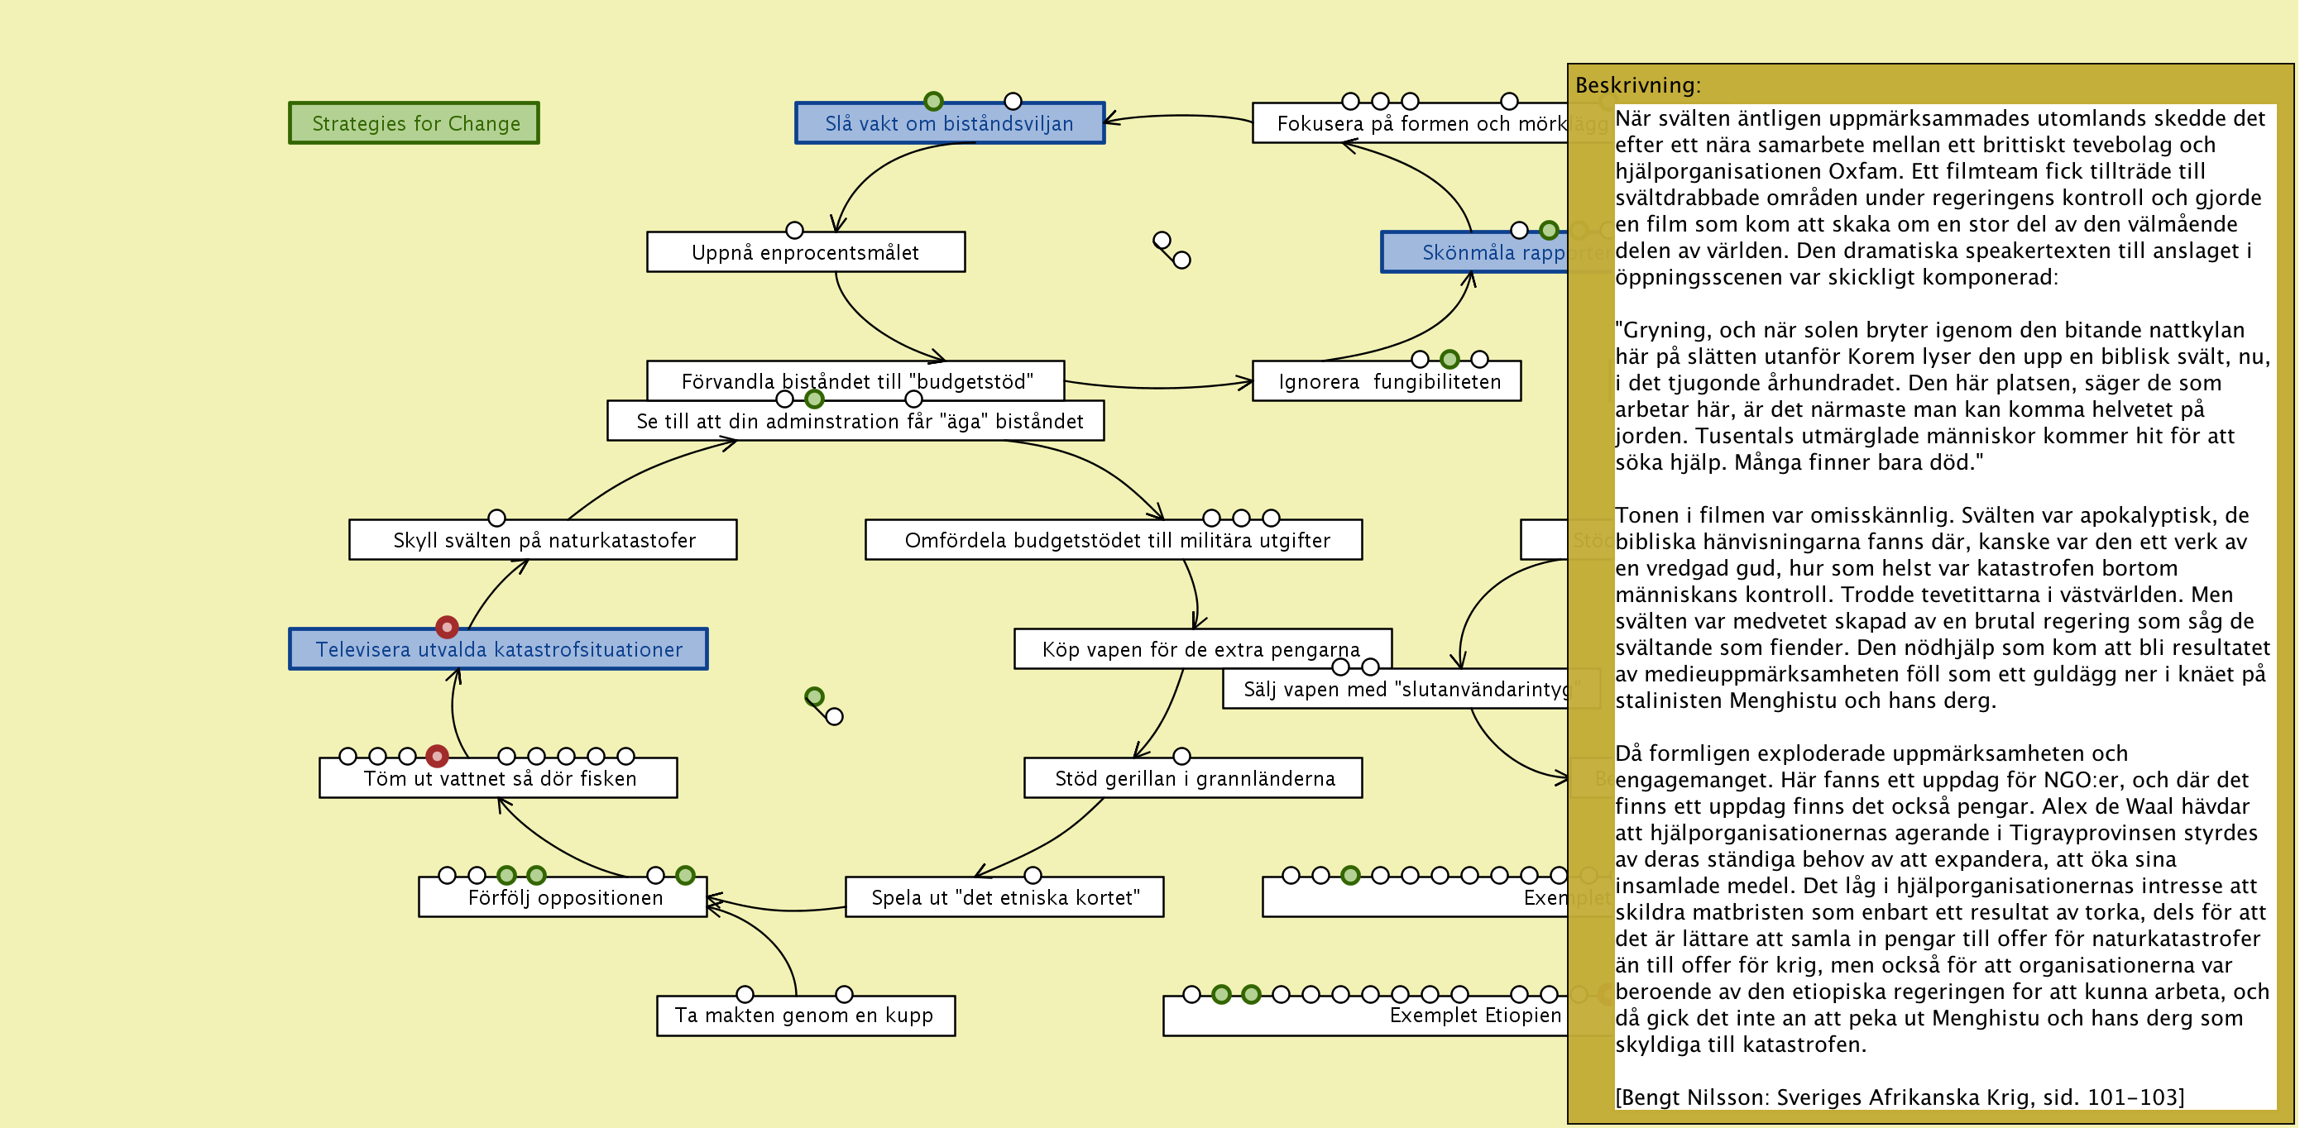Select the Ta makten genom en kupp node
This screenshot has width=2300, height=1128.
click(x=804, y=1016)
